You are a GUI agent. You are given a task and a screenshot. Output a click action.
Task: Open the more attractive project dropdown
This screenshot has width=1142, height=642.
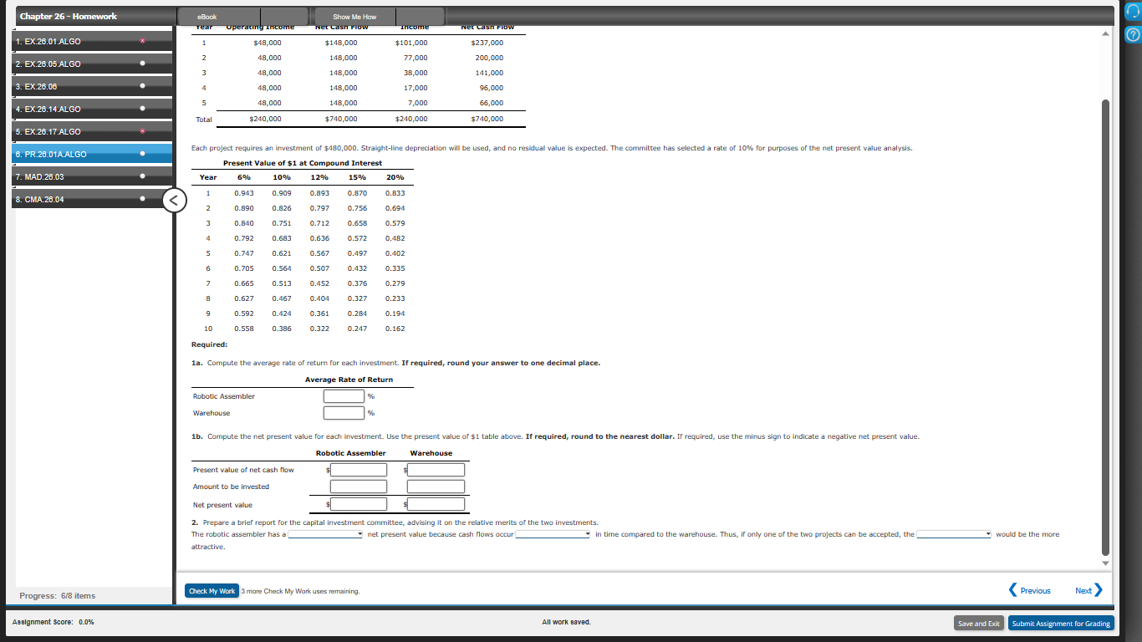(x=954, y=534)
